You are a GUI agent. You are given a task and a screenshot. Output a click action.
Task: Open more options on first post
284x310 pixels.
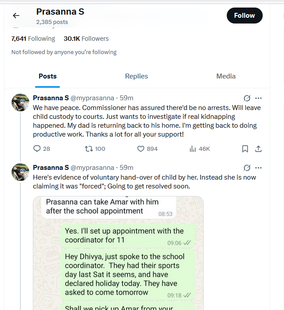point(259,98)
